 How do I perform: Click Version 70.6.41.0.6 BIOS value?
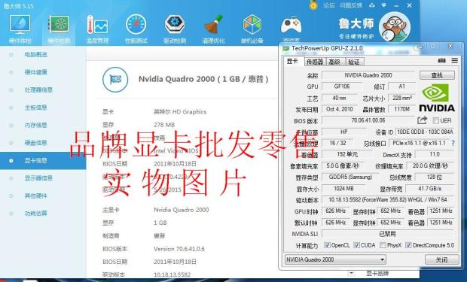pos(179,249)
